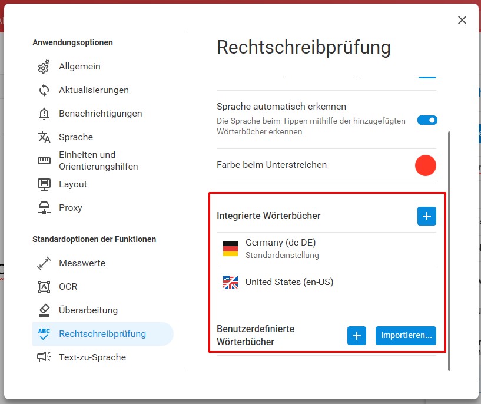Click the vertical scrollbar of settings panel
This screenshot has width=481, height=404.
[x=449, y=251]
